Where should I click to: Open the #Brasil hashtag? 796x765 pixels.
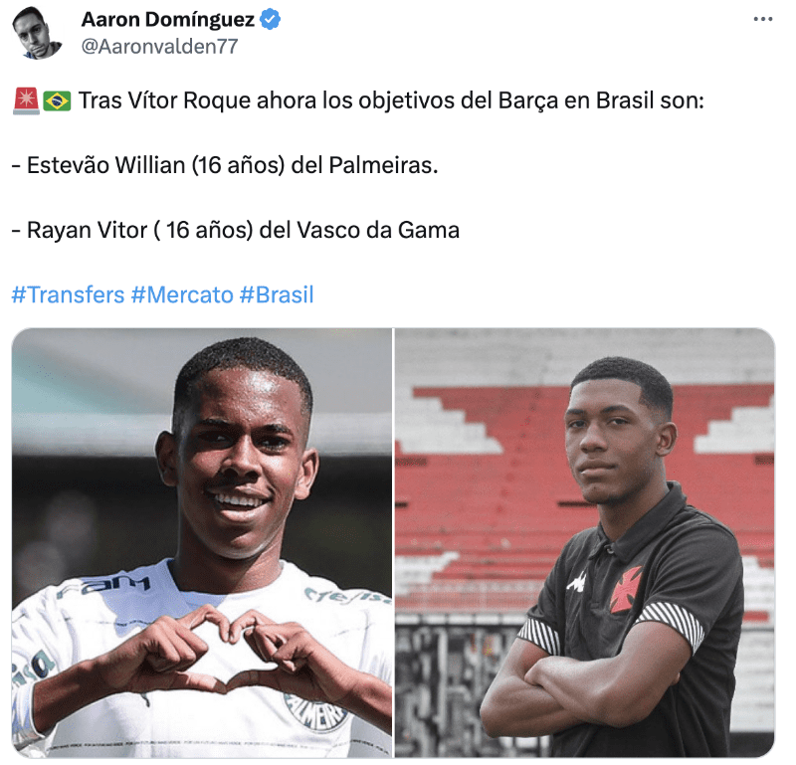click(x=277, y=294)
